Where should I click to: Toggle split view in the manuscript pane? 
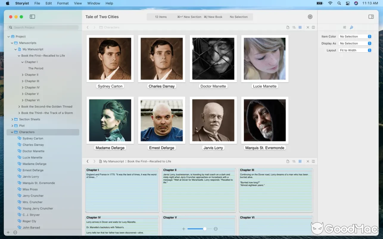(313, 161)
